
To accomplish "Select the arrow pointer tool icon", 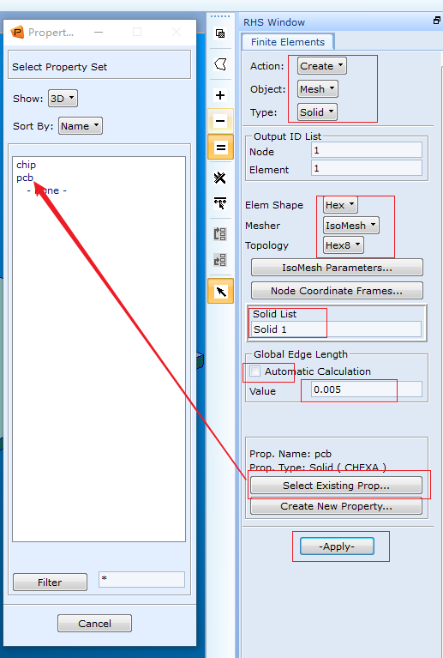I will (x=220, y=291).
